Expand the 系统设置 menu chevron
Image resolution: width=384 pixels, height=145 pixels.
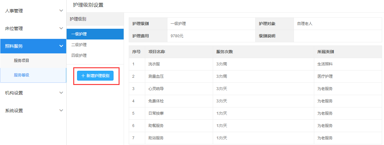tap(61, 111)
